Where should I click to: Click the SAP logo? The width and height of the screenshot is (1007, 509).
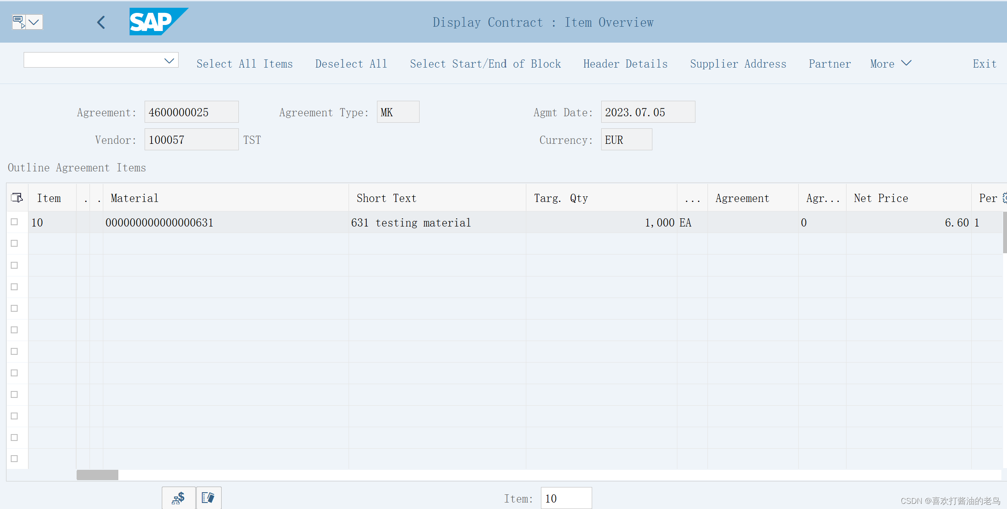tap(158, 22)
